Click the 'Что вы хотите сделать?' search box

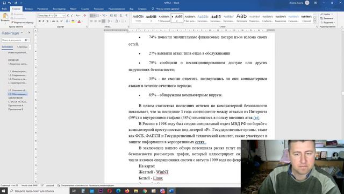tap(168, 9)
